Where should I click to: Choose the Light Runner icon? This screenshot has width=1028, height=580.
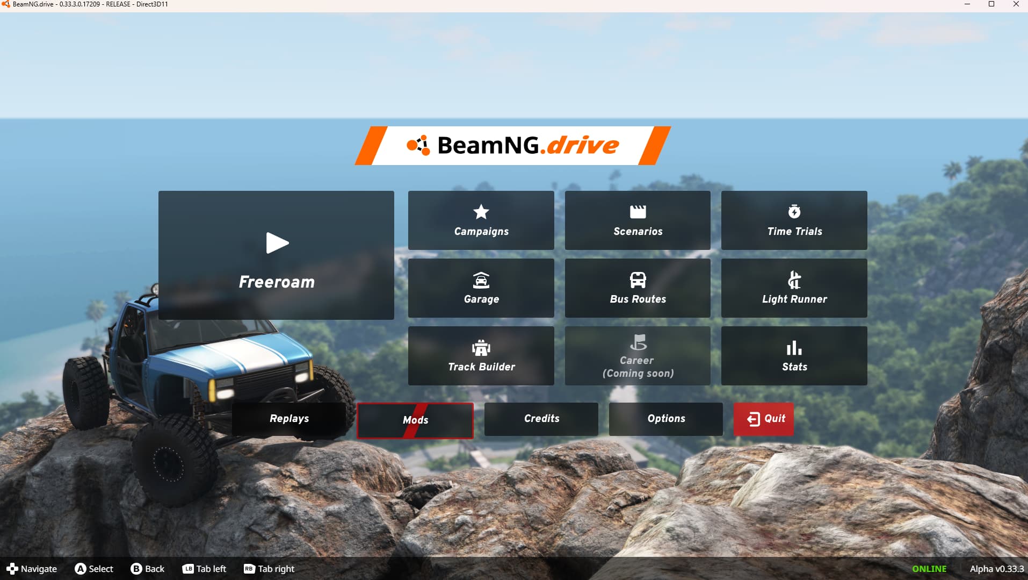pyautogui.click(x=794, y=280)
